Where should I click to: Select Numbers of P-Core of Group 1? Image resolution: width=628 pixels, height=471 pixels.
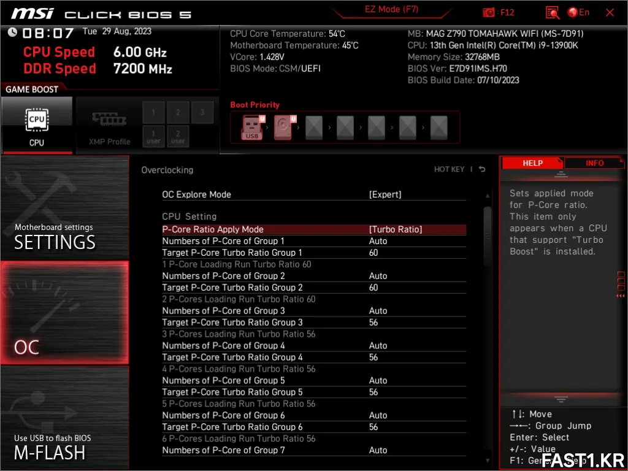[x=314, y=241]
